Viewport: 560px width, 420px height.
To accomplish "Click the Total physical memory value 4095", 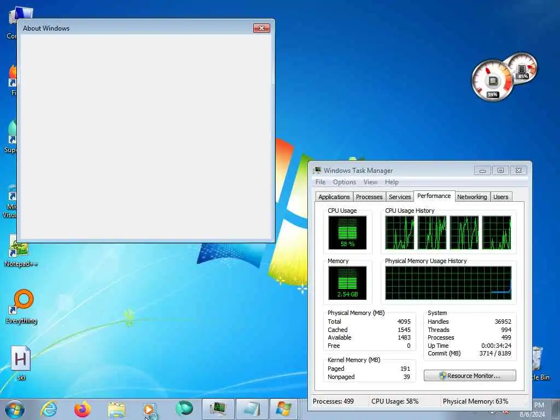I will click(404, 322).
